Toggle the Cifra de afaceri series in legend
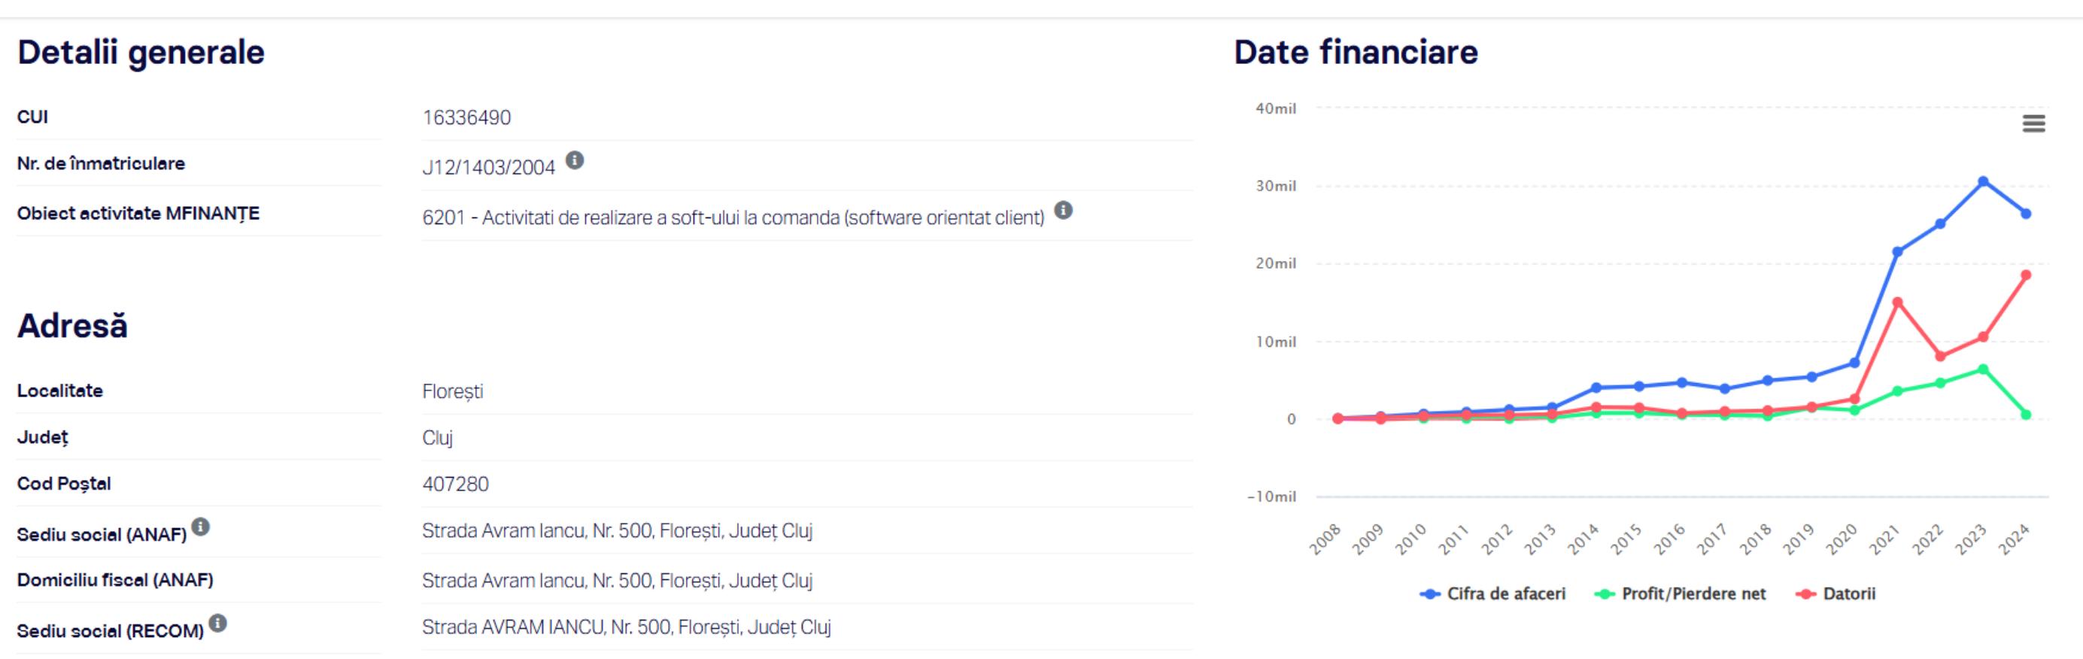 (x=1492, y=594)
